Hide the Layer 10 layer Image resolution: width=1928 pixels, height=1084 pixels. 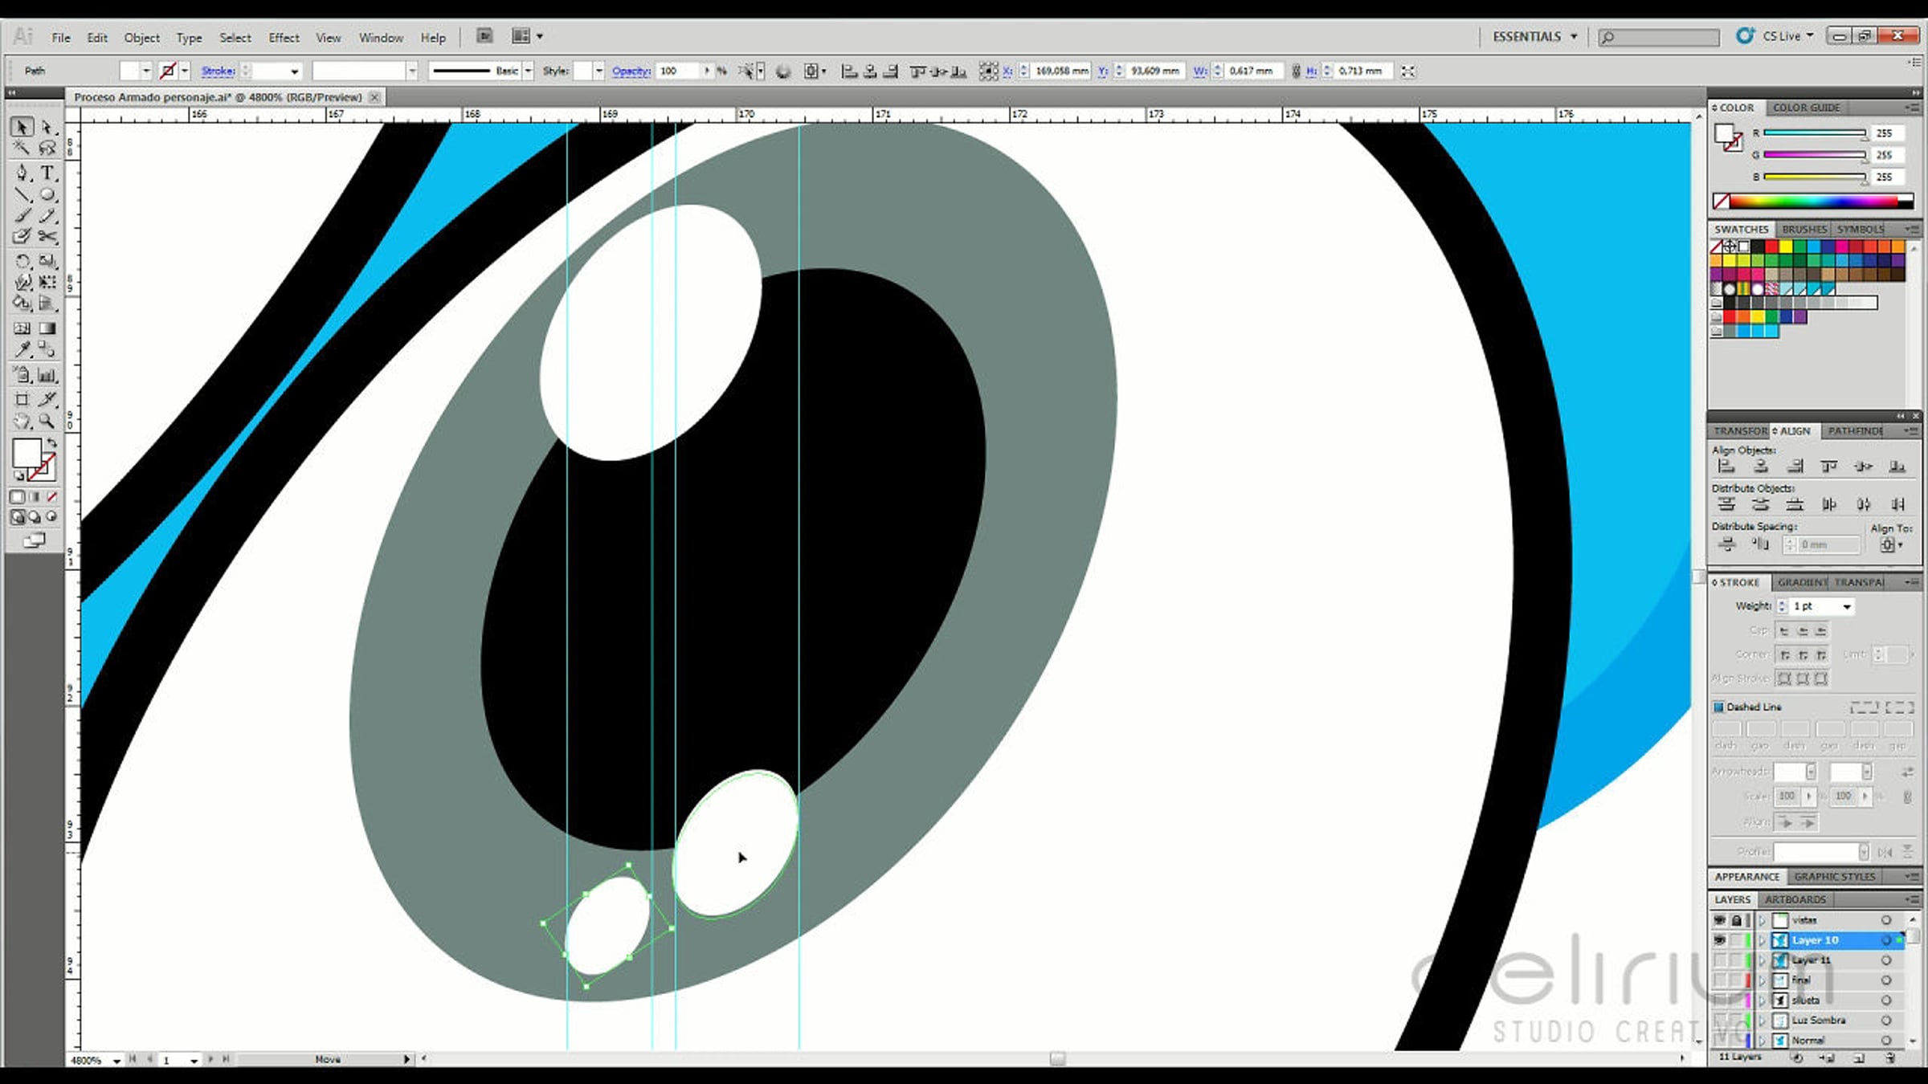click(1720, 940)
